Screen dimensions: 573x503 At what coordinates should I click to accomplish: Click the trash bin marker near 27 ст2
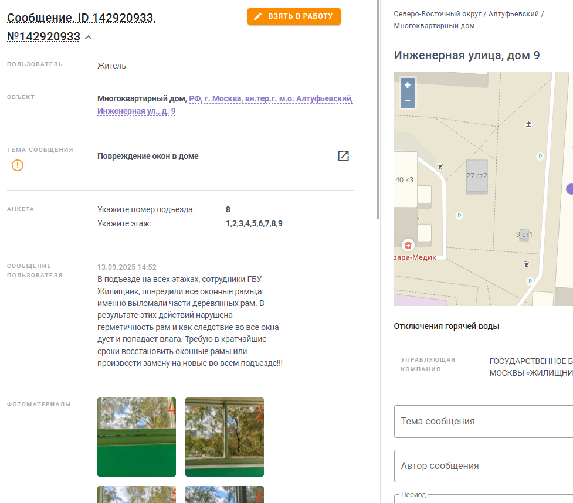(440, 166)
